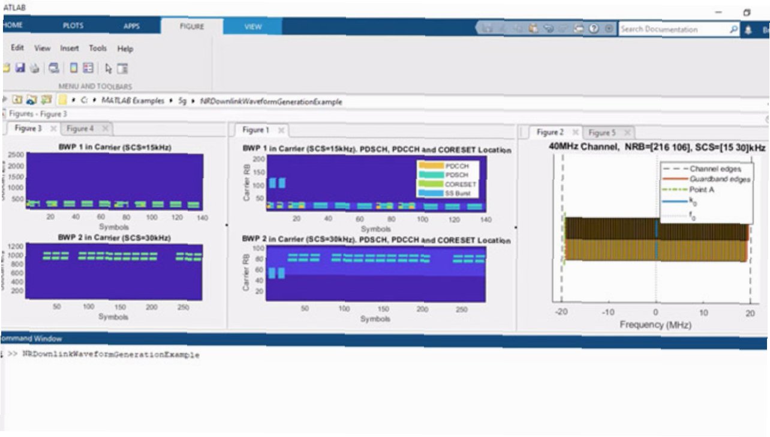Close the Figure 4 tab

coord(105,128)
